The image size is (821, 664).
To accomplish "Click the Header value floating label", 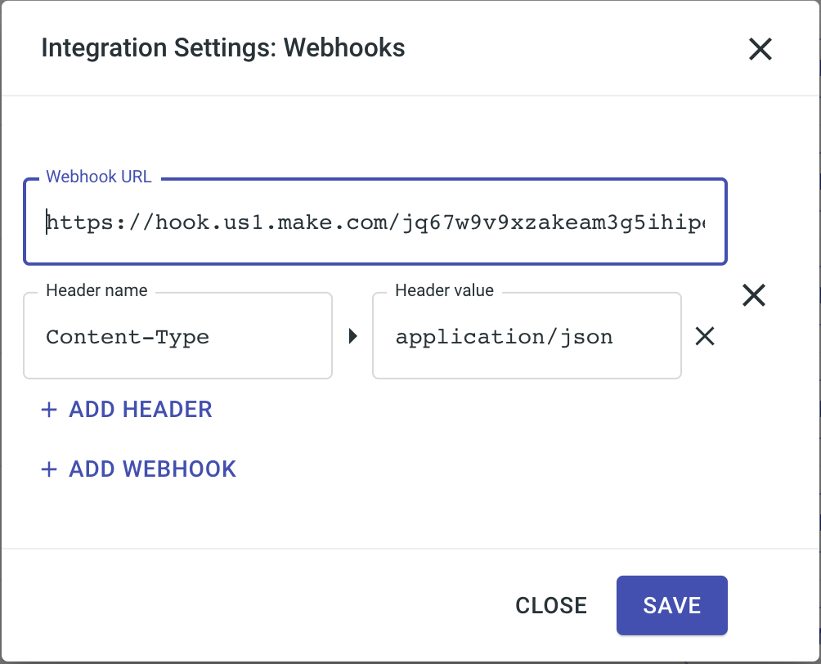I will [x=444, y=290].
